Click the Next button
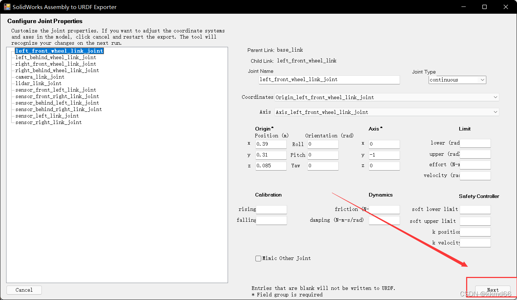Screen dimensions: 517x300 tap(493, 290)
